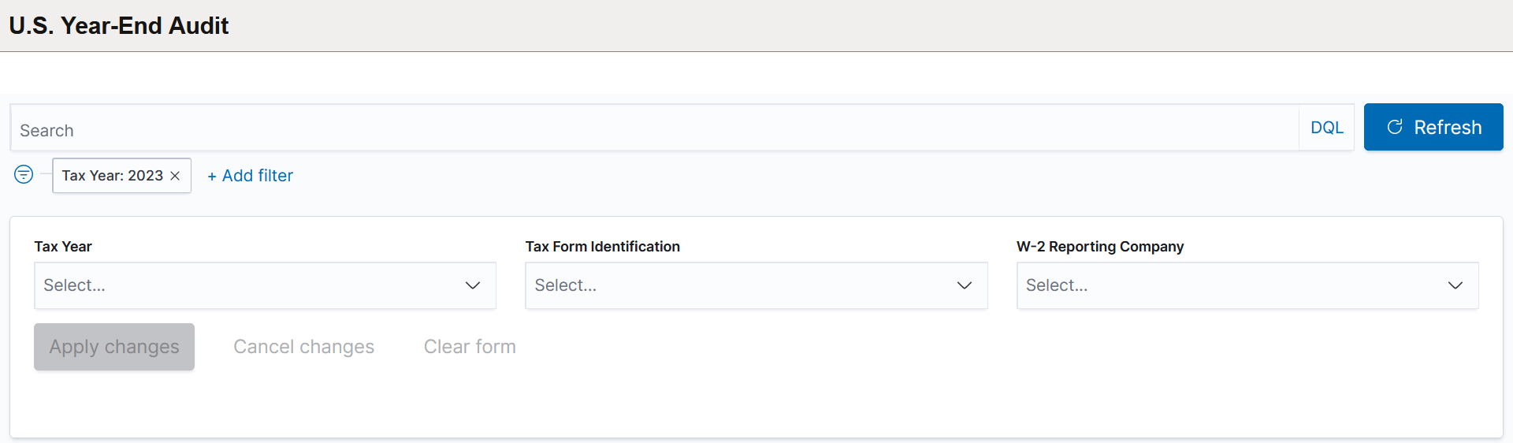Image resolution: width=1513 pixels, height=443 pixels.
Task: Click the W-2 Reporting Company label
Action: (x=1099, y=247)
